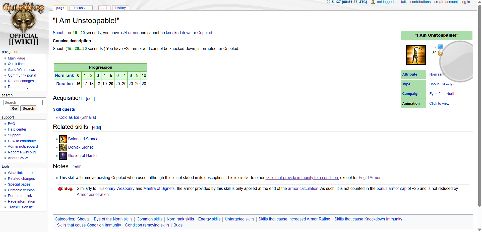
Task: Open the Illusion of Haste skill icon
Action: click(x=63, y=156)
